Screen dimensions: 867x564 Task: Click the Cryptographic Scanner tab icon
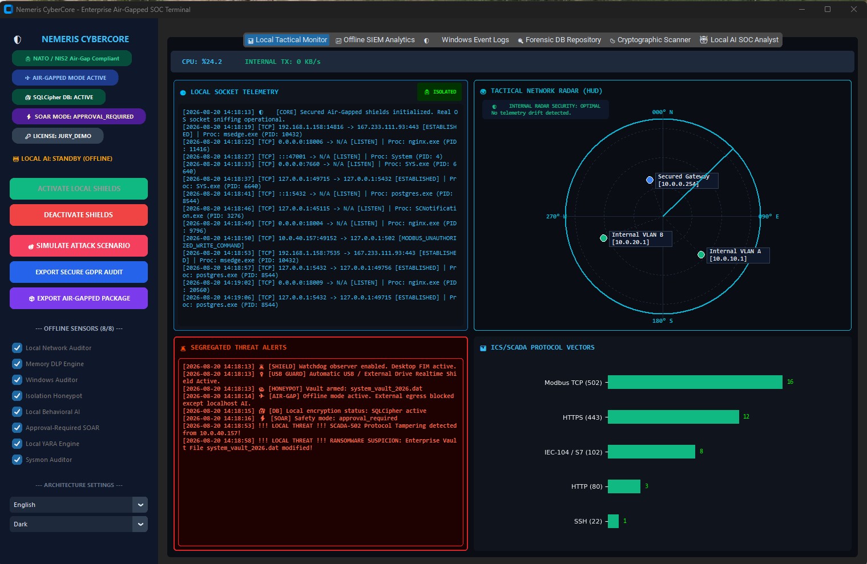point(612,40)
